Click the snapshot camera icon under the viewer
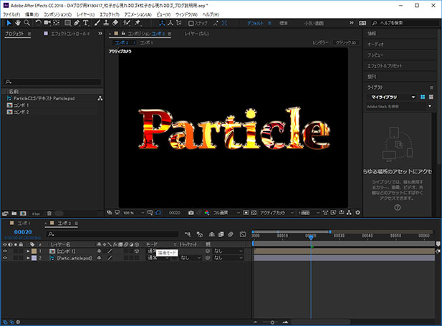Screen dimensions: 442x326 point(191,213)
